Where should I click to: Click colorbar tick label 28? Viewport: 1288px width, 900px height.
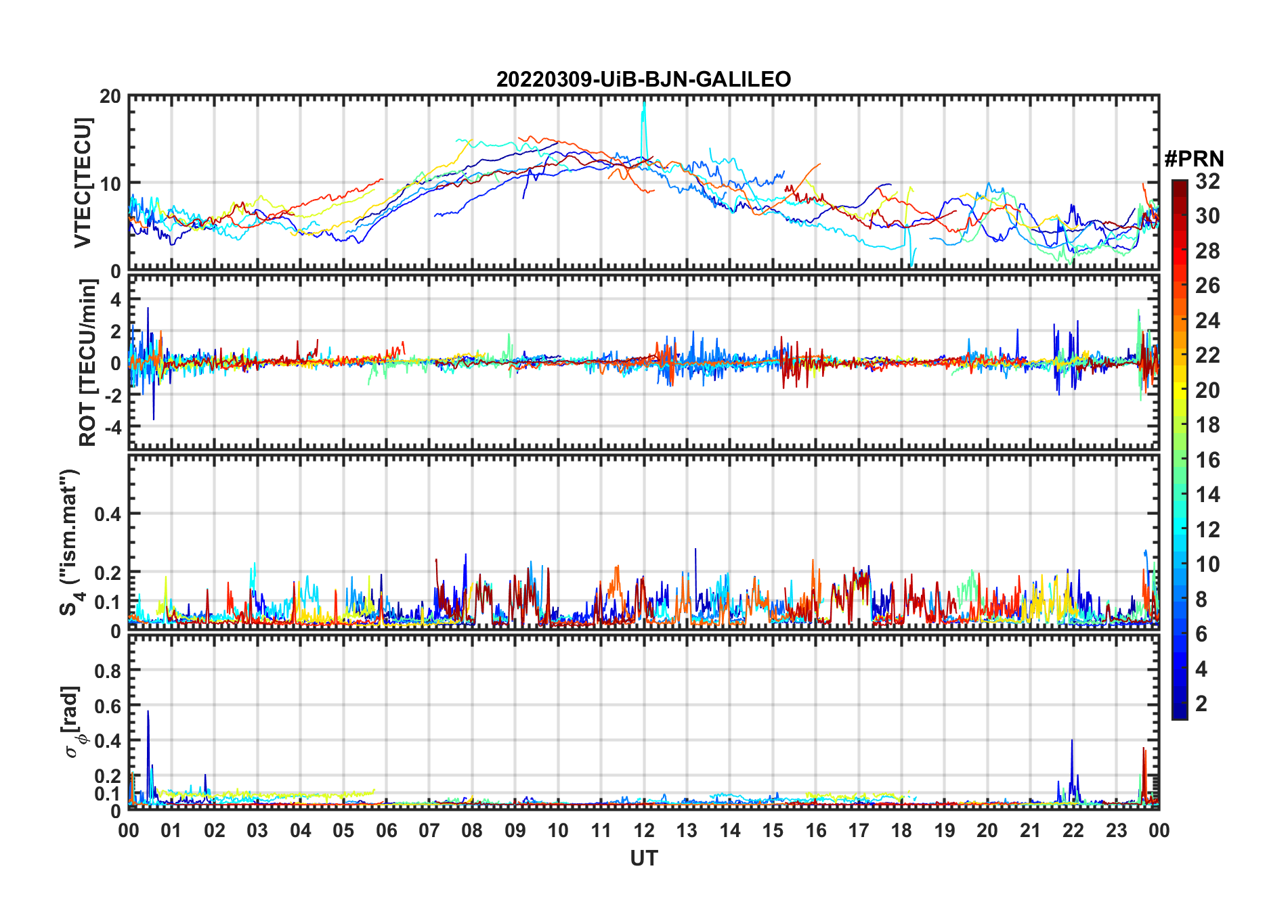point(1207,251)
